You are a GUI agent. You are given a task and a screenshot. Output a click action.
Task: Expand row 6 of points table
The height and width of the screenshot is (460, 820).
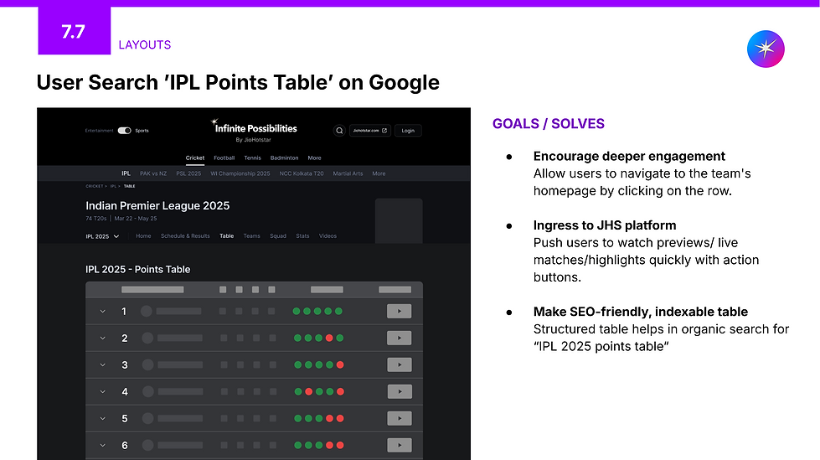click(x=102, y=446)
